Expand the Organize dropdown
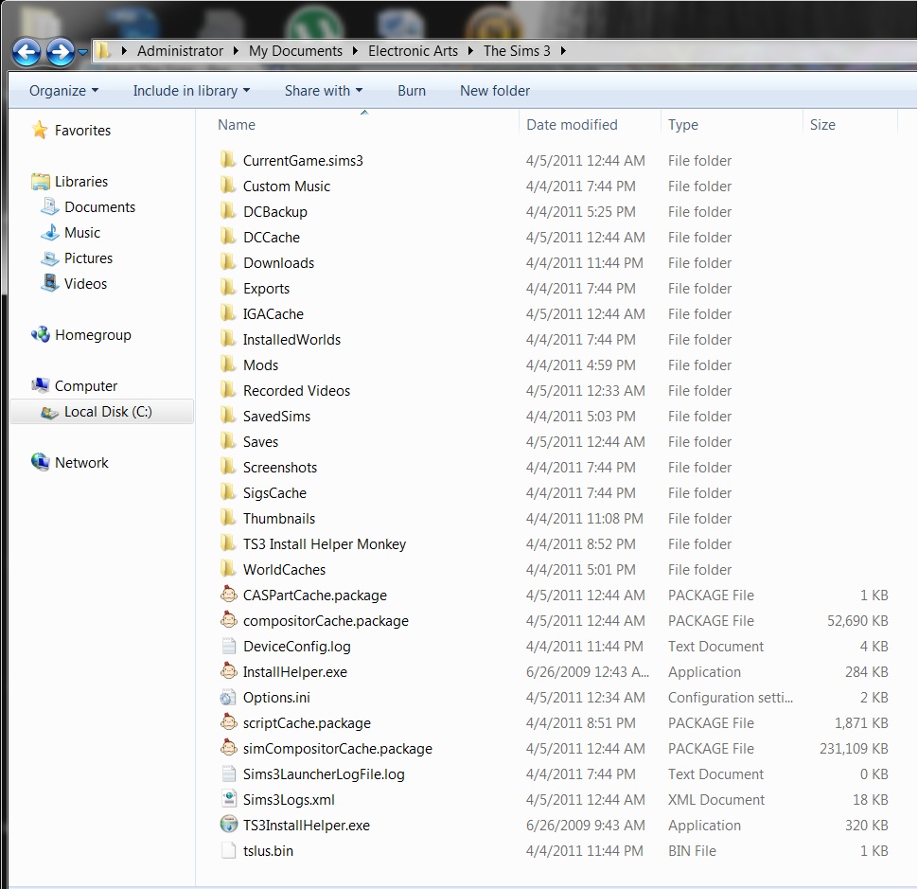The height and width of the screenshot is (889, 918). [x=62, y=91]
